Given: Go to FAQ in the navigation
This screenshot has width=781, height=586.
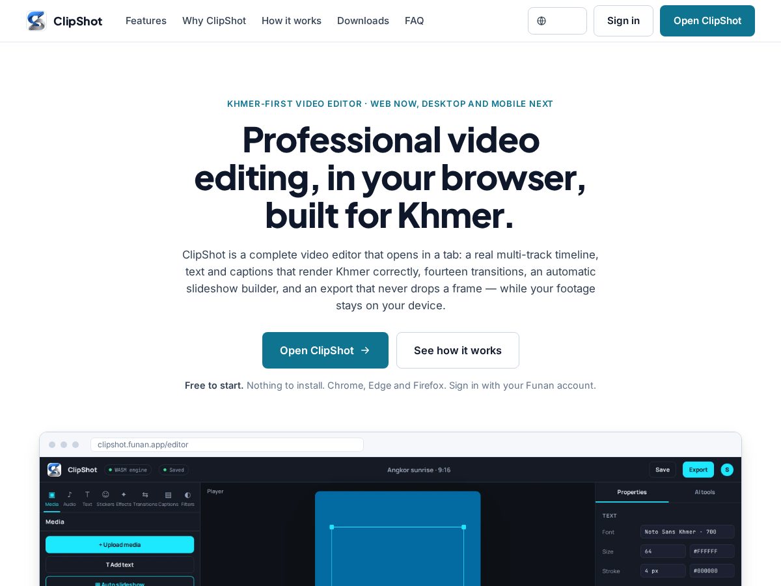Looking at the screenshot, I should tap(415, 21).
